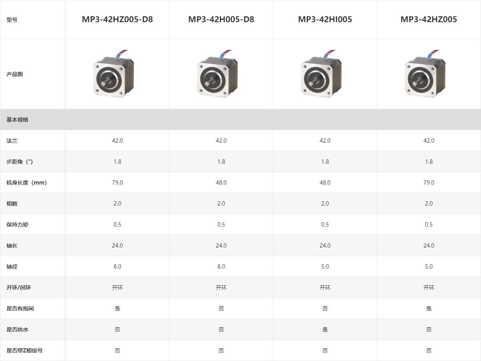
Task: Click 开环/闭环 value 开环 for MP3-42H005-D8
Action: [x=221, y=288]
